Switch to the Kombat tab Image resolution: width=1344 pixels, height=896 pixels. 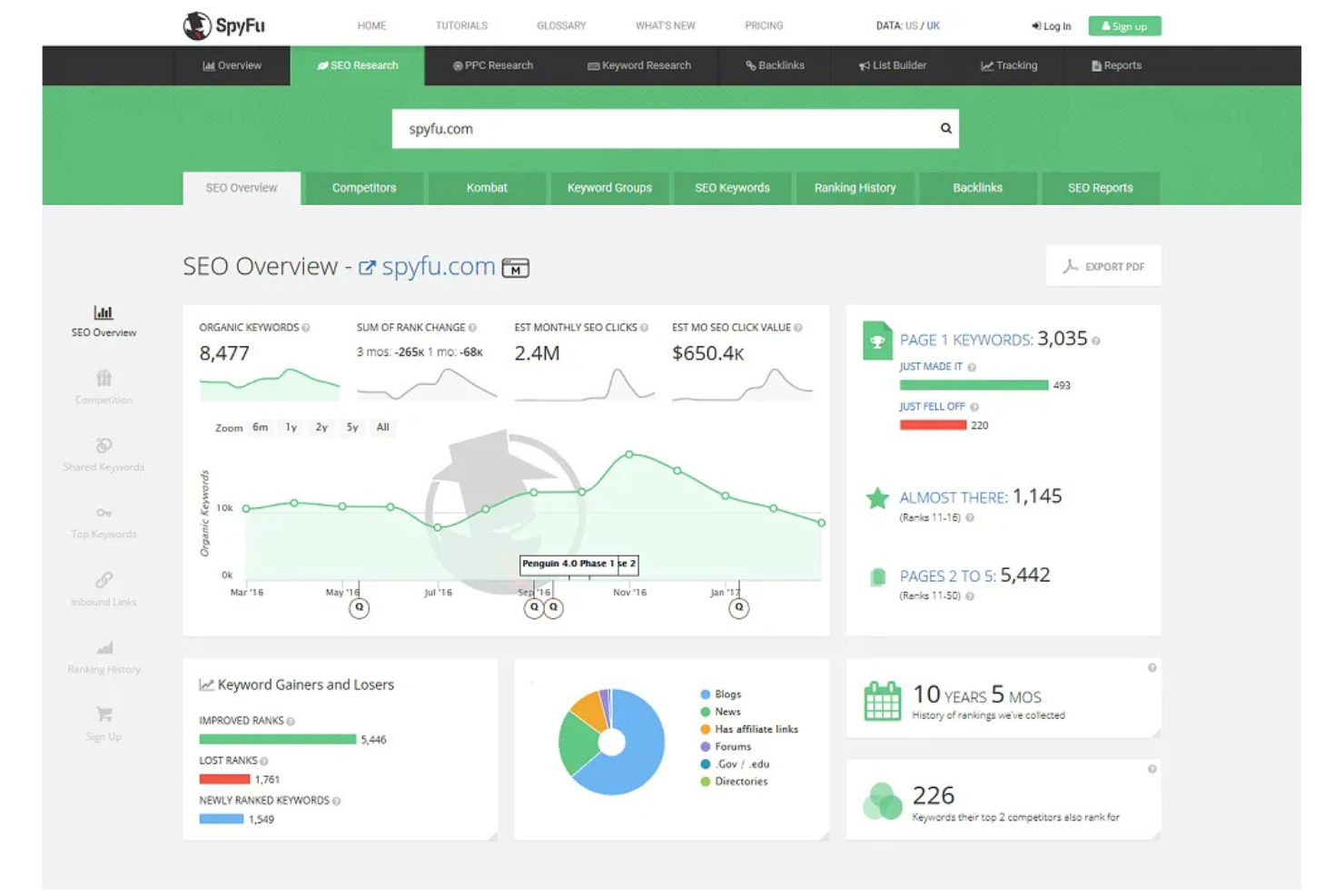point(487,188)
